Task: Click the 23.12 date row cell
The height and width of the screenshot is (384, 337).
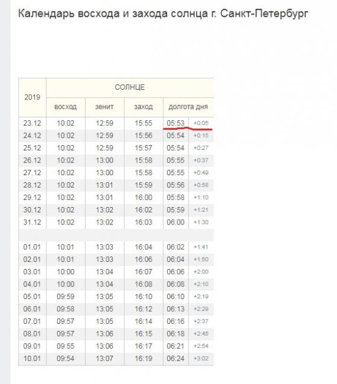Action: 32,123
